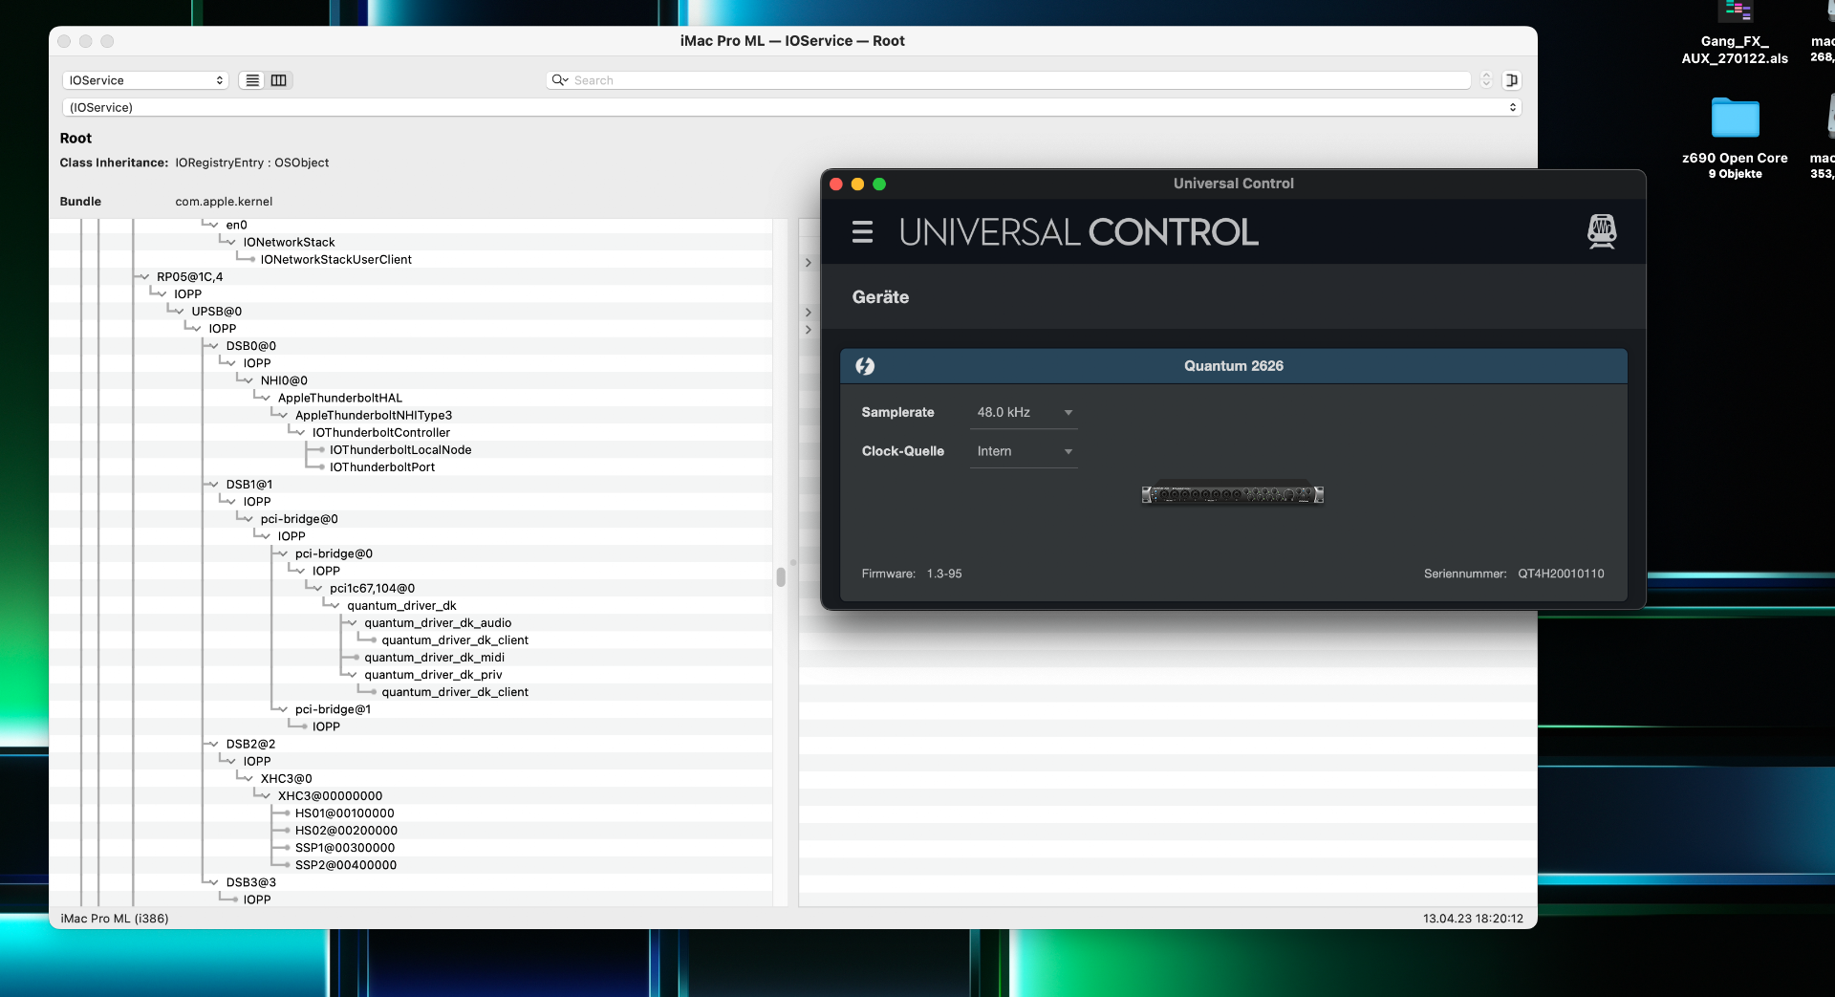
Task: Collapse the RP05@1C,4 tree node
Action: coord(144,277)
